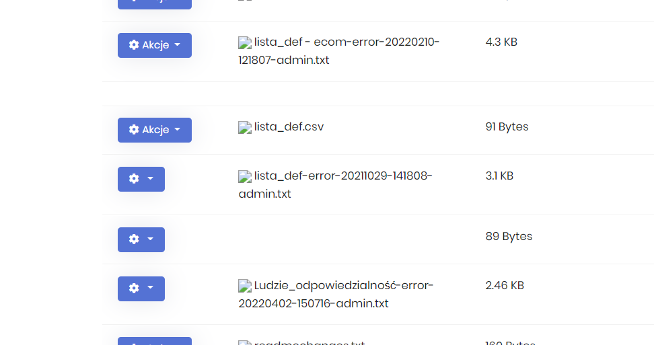Click gear icon in lista_def.csv Akcje button
Image resolution: width=654 pixels, height=345 pixels.
tap(134, 130)
